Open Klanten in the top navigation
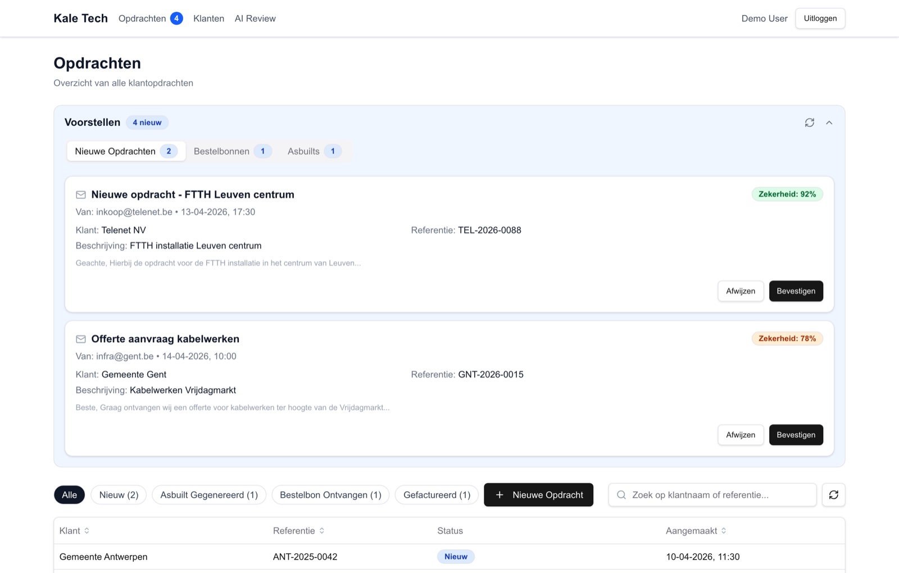The width and height of the screenshot is (899, 573). coord(208,19)
